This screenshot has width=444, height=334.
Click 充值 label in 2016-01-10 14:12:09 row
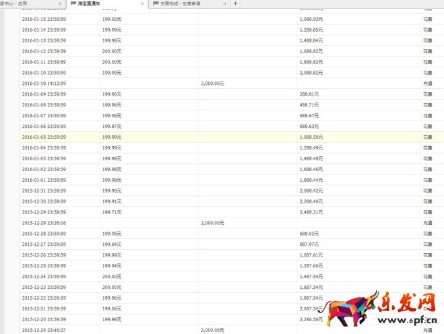pos(427,83)
